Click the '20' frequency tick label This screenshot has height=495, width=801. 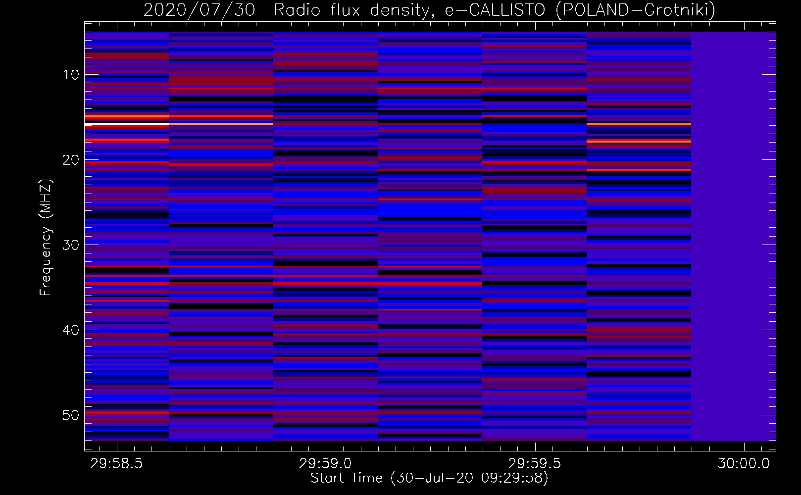pyautogui.click(x=71, y=160)
